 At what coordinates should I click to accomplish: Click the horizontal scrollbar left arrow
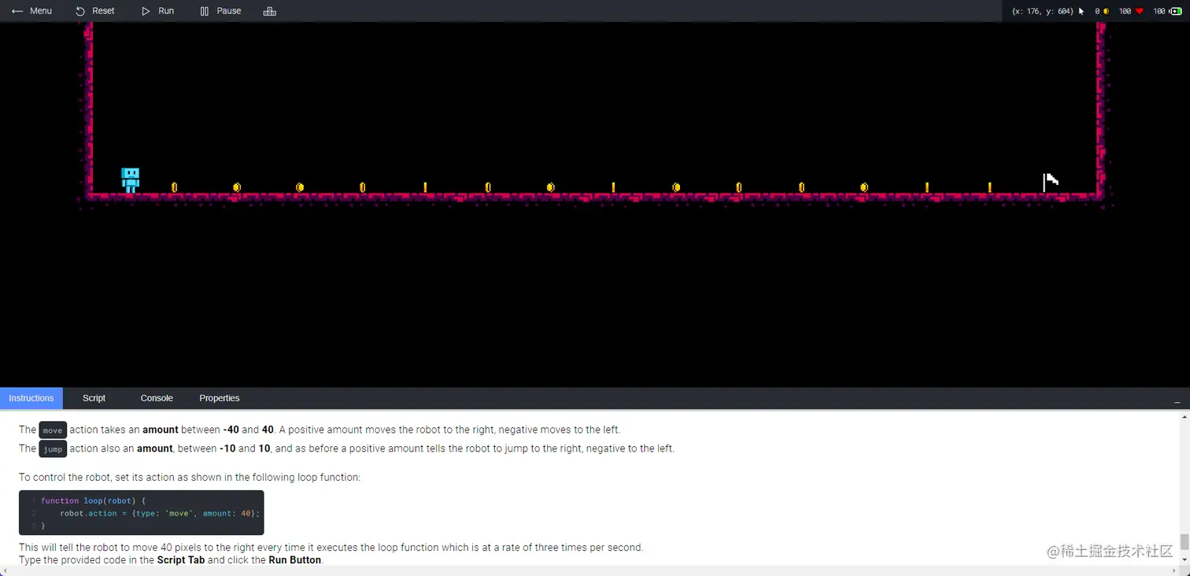tap(5, 570)
